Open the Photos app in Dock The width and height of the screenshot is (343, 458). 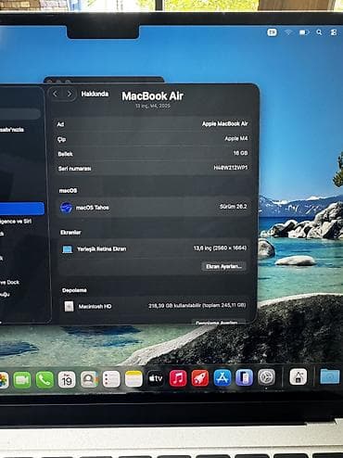[3, 380]
